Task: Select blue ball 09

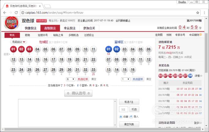Action: [125, 59]
